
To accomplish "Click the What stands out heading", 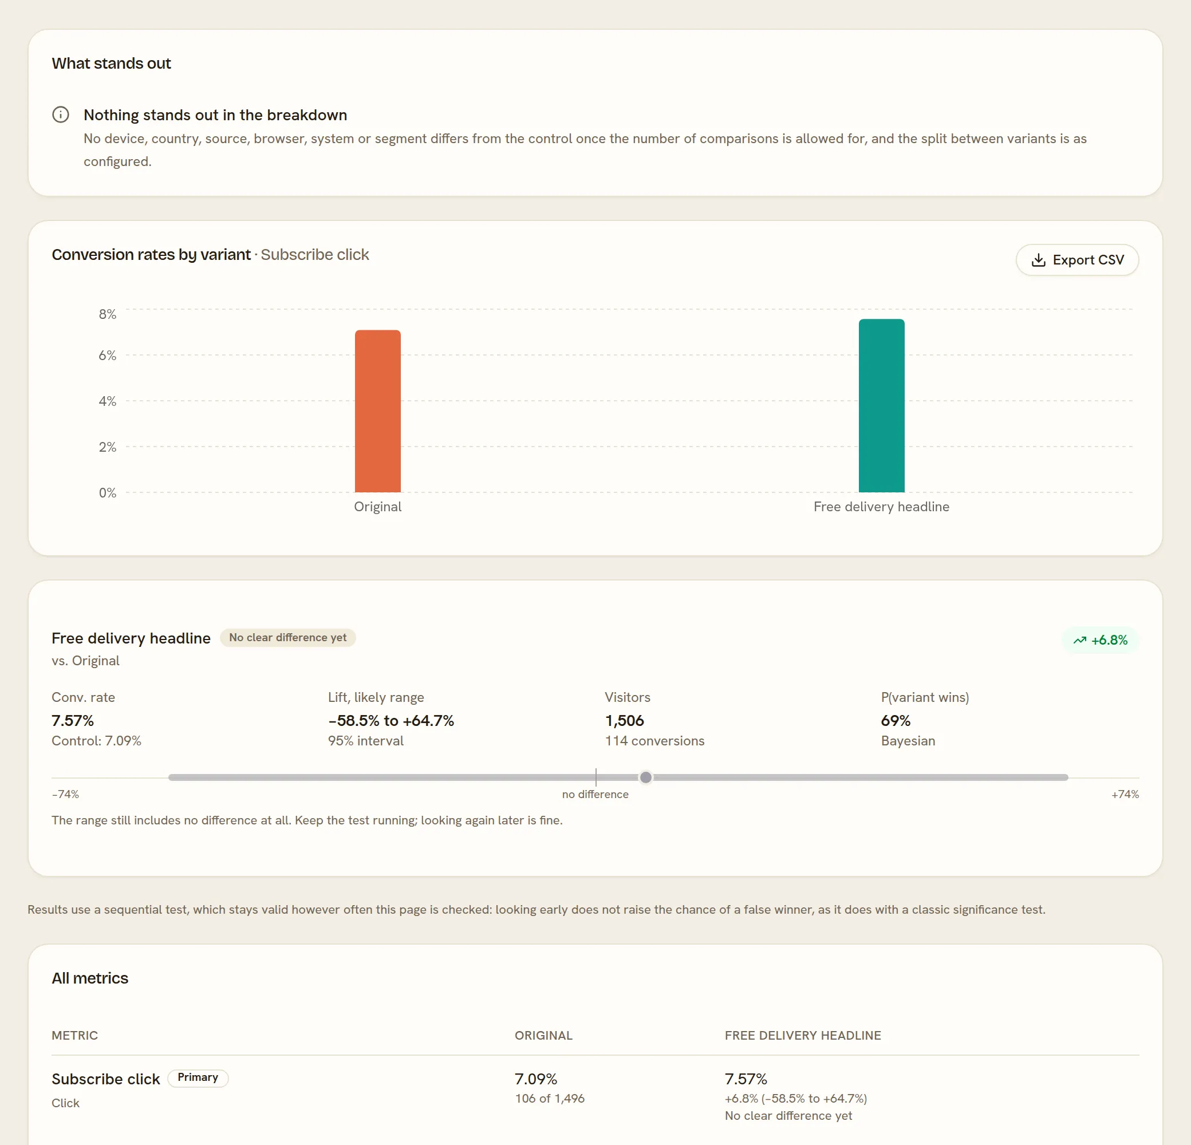I will pos(111,63).
